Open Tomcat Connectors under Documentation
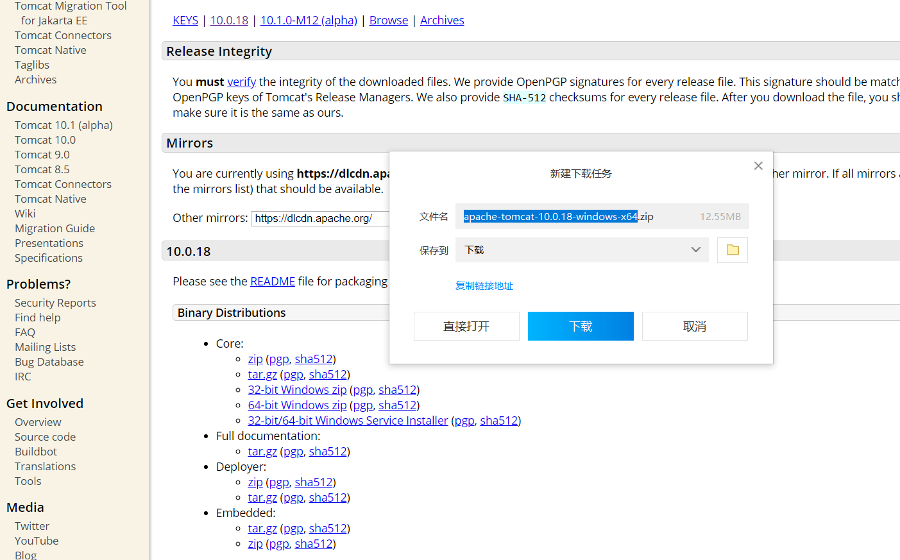Screen dimensions: 900x560 click(x=63, y=184)
